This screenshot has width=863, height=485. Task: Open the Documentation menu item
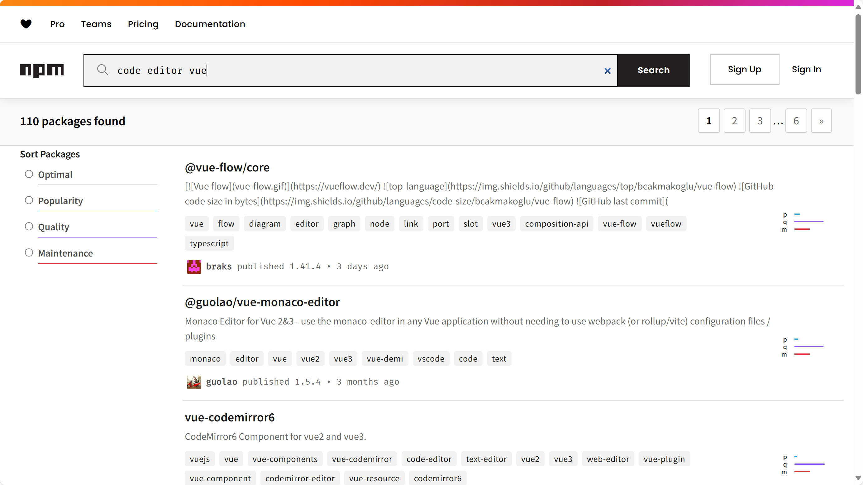[x=210, y=24]
